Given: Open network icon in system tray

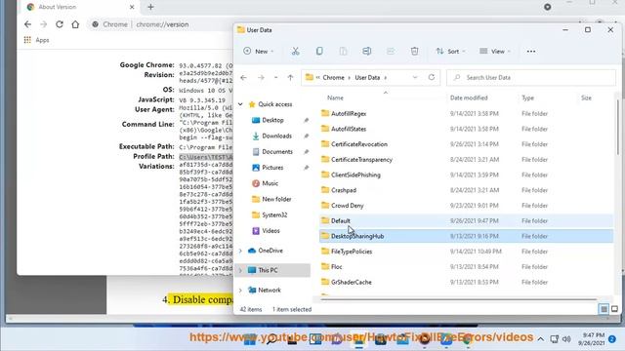Looking at the screenshot, I should [x=554, y=339].
